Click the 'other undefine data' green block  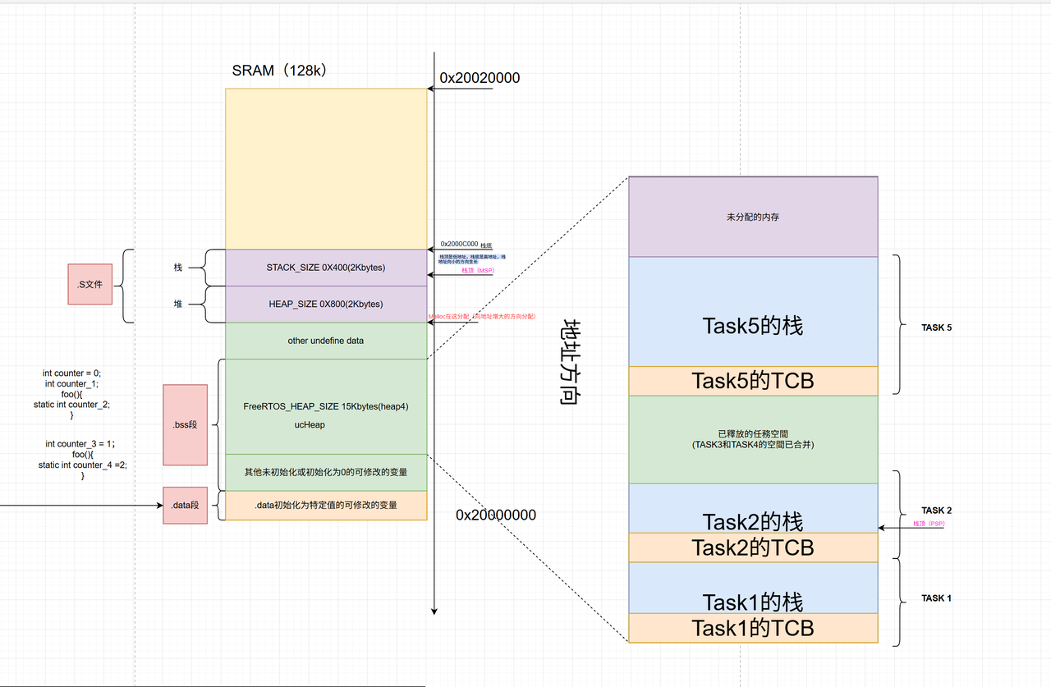(x=325, y=341)
